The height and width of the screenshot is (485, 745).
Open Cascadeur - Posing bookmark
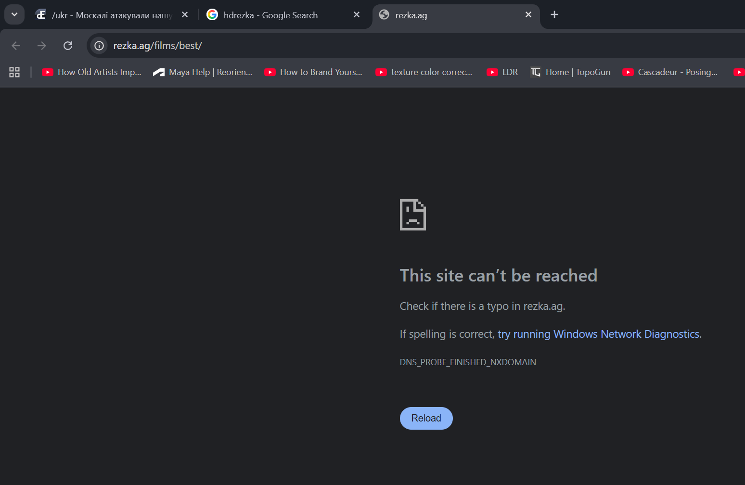pyautogui.click(x=670, y=72)
